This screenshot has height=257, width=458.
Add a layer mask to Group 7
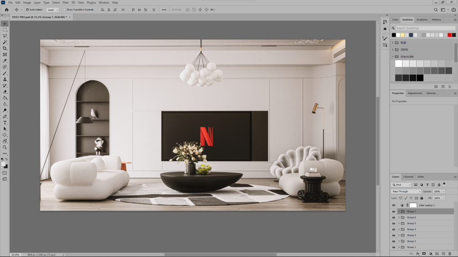(424, 253)
